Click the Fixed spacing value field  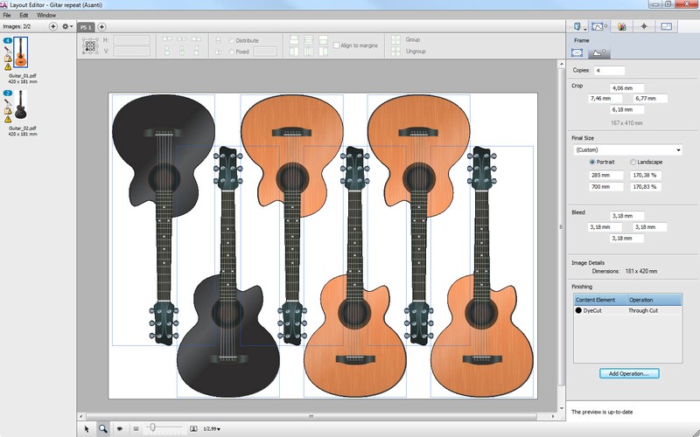(265, 52)
